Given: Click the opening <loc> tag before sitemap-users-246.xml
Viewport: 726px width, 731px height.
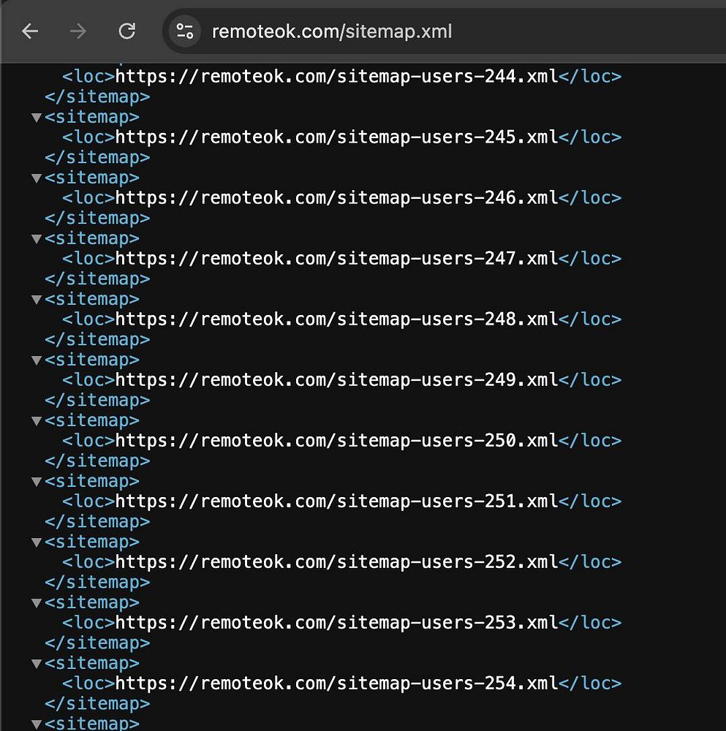Looking at the screenshot, I should coord(88,197).
